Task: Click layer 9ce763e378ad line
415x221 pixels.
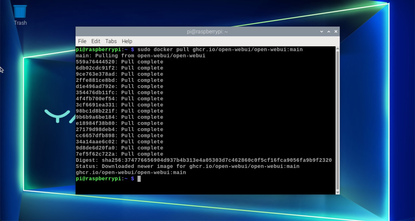Action: [120, 74]
